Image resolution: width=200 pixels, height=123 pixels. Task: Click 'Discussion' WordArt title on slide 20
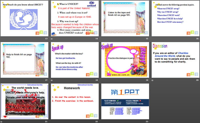click(160, 46)
